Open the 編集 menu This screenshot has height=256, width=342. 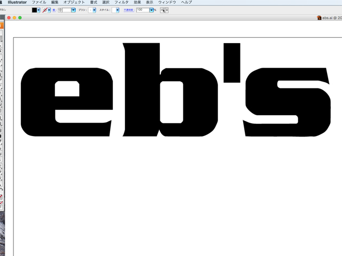(55, 3)
